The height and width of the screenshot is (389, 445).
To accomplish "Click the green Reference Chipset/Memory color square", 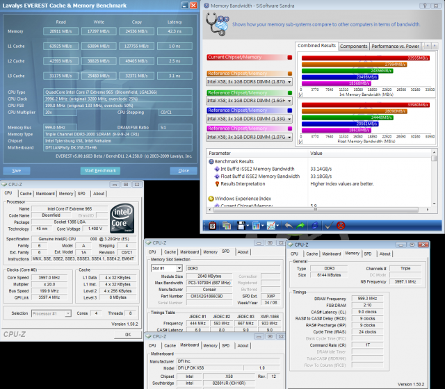I will point(290,93).
